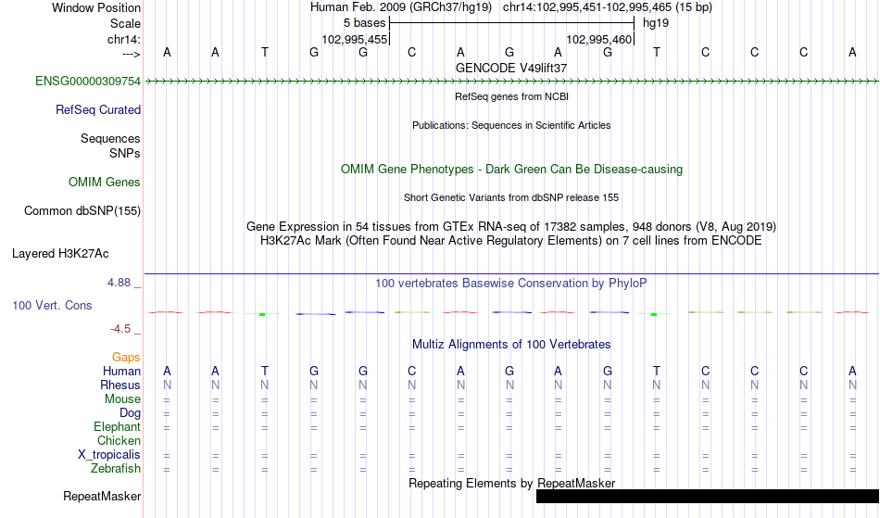
Task: Click the Scale ruler label
Action: 125,23
